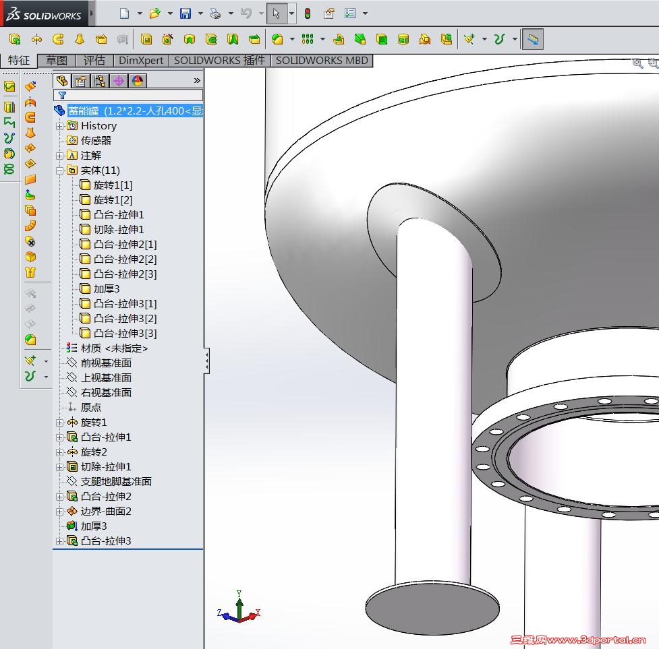Click the feature tree filter field
Screen dimensions: 659x649
point(128,95)
